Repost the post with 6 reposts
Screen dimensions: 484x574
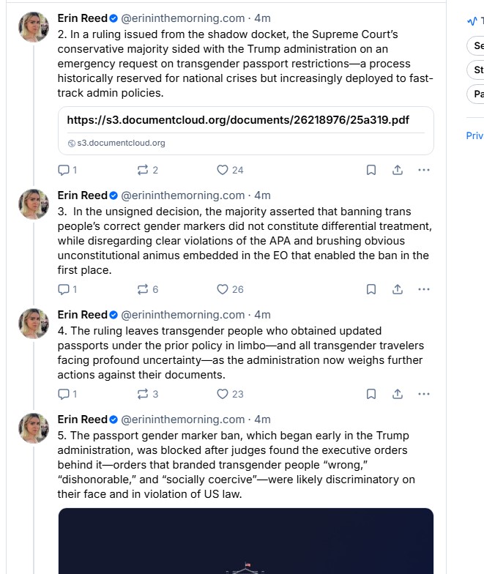[143, 289]
